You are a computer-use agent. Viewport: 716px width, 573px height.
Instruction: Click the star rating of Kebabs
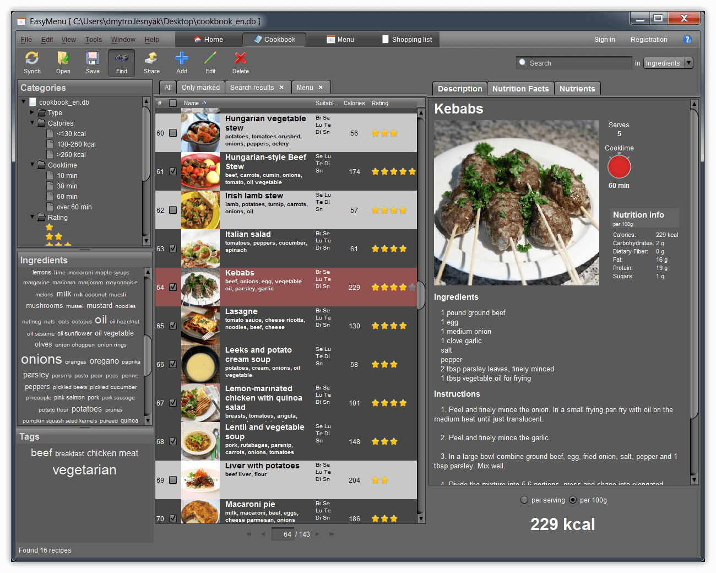point(393,287)
